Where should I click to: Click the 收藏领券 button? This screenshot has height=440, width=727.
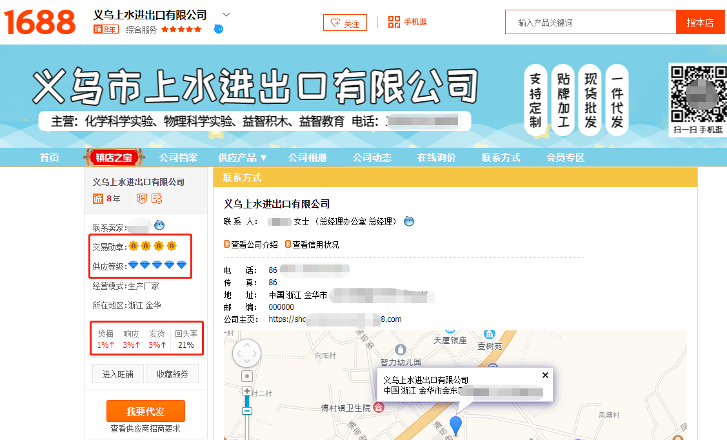point(172,374)
